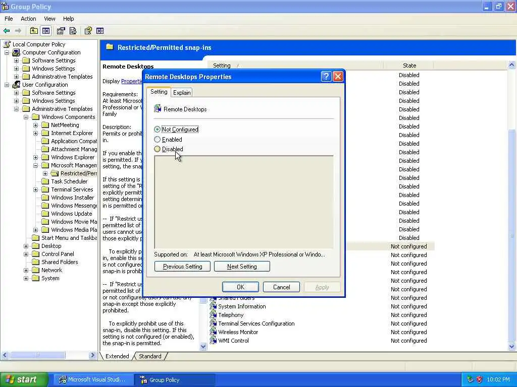Click the network tray icon in taskbar
The height and width of the screenshot is (387, 517).
click(470, 379)
